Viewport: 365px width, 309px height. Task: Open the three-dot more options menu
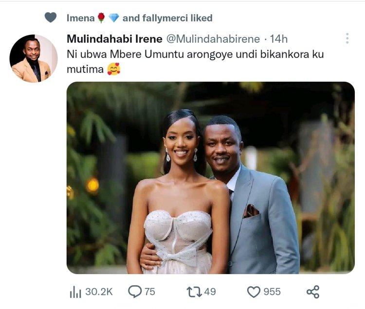[x=347, y=39]
